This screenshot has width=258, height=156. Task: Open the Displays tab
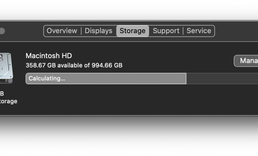click(99, 31)
